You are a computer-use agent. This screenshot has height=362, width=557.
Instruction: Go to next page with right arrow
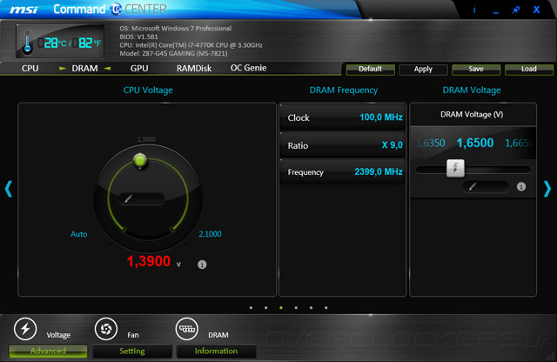[547, 189]
